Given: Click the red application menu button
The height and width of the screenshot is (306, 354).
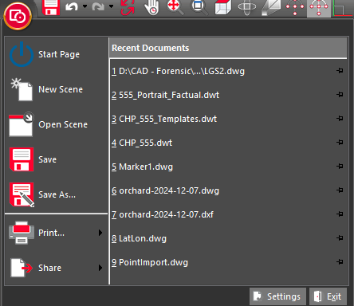Looking at the screenshot, I should 18,16.
